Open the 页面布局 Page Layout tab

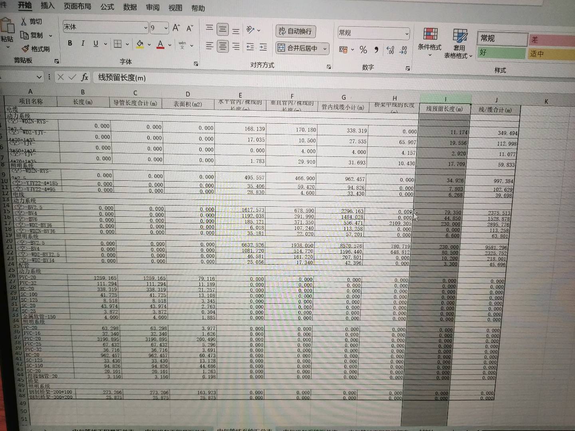(x=77, y=6)
